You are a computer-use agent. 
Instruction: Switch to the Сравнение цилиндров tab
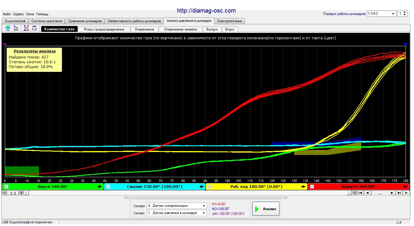pos(85,21)
